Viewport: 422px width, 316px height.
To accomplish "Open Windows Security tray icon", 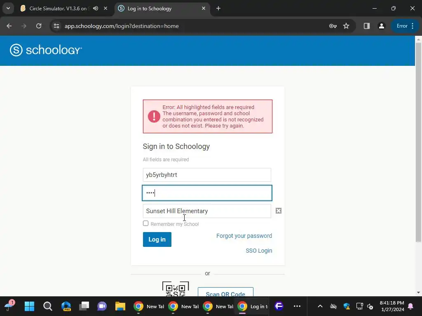I will [347, 306].
